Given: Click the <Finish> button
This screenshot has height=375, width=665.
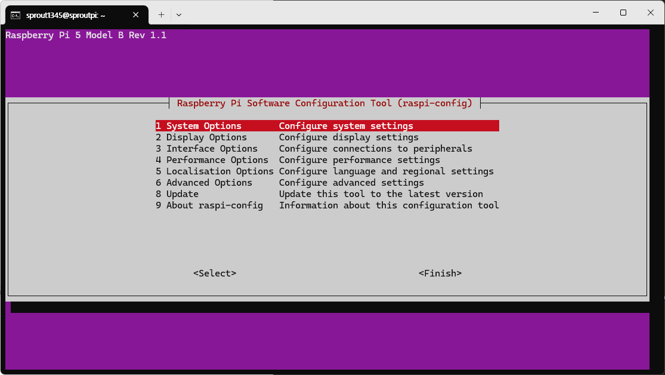Looking at the screenshot, I should tap(440, 273).
